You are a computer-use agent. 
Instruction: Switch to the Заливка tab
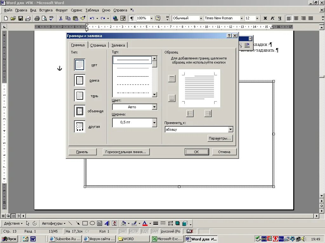[118, 45]
